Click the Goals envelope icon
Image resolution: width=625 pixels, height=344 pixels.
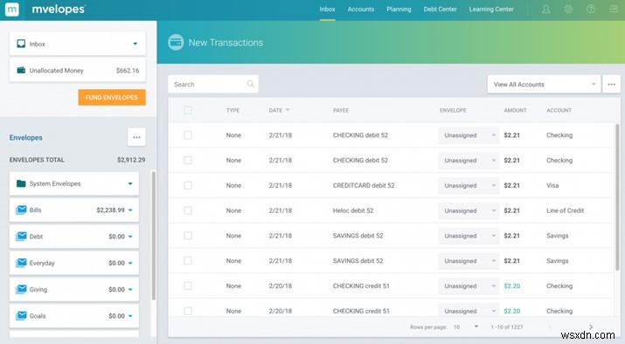point(21,316)
